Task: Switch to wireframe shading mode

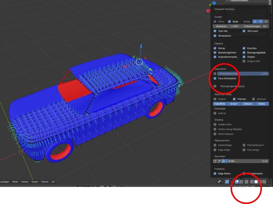Action: coord(252,182)
